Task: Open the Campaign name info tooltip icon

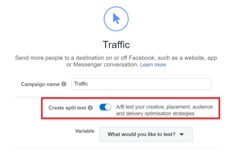Action: click(64, 84)
